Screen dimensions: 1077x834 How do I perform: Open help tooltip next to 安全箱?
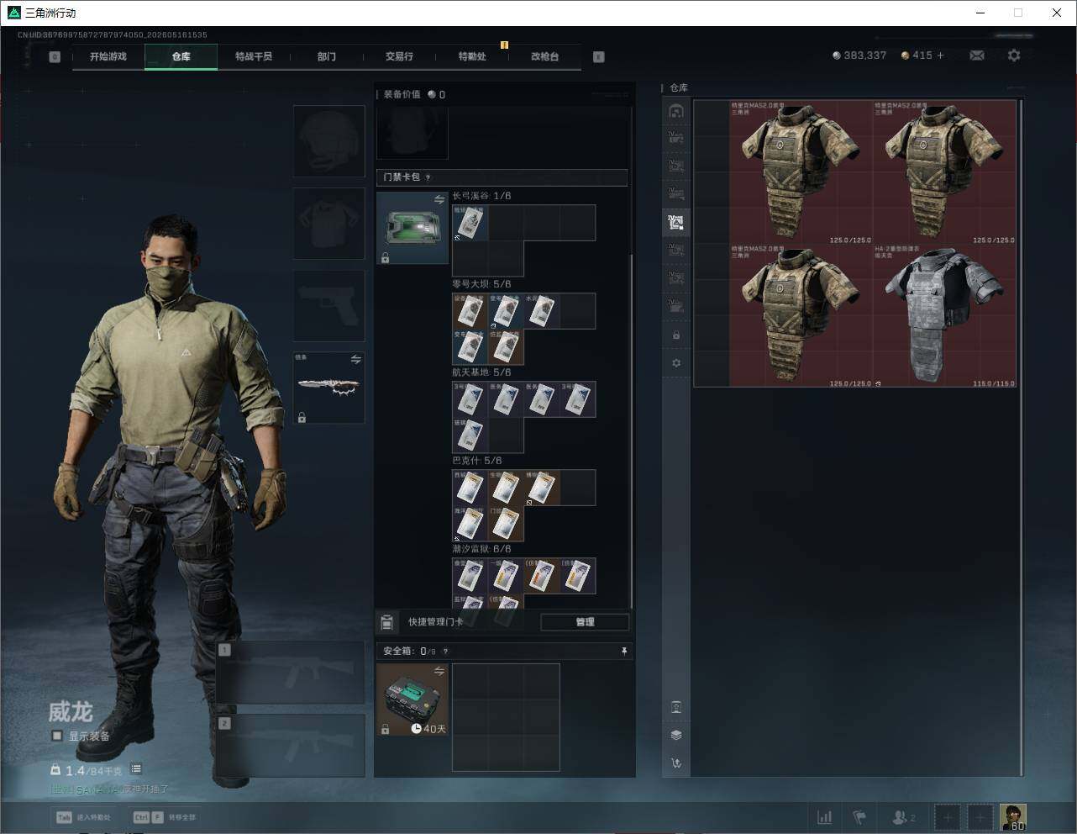[445, 652]
